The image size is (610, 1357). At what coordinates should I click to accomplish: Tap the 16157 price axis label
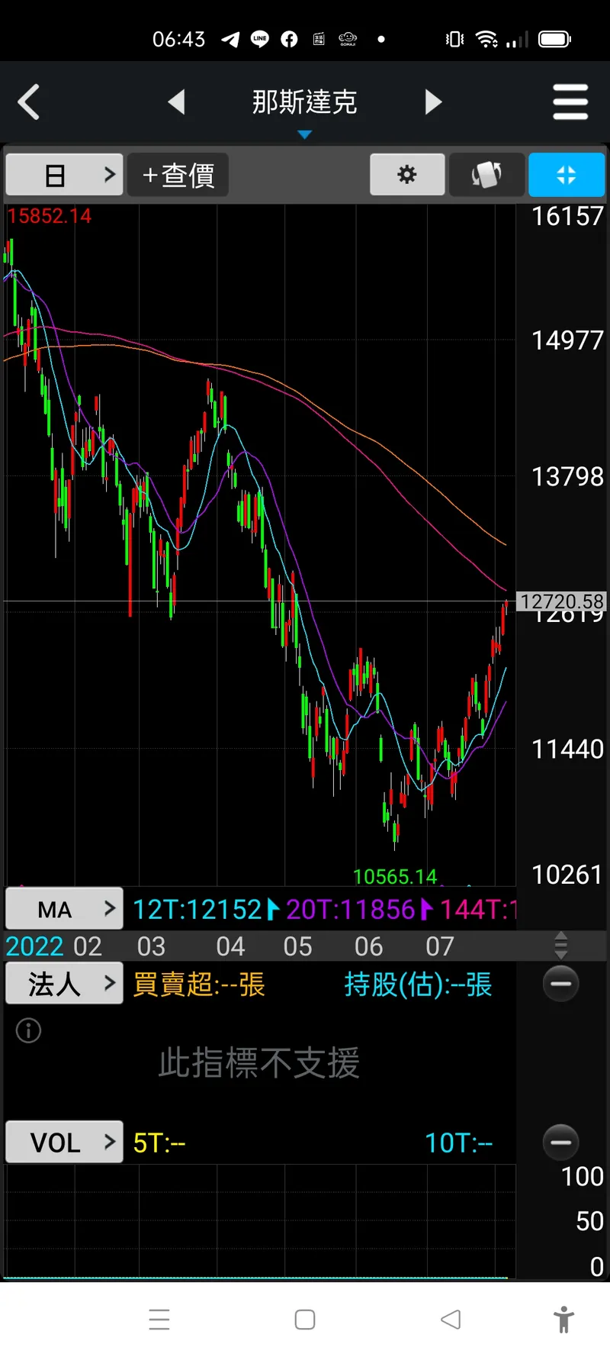(567, 216)
